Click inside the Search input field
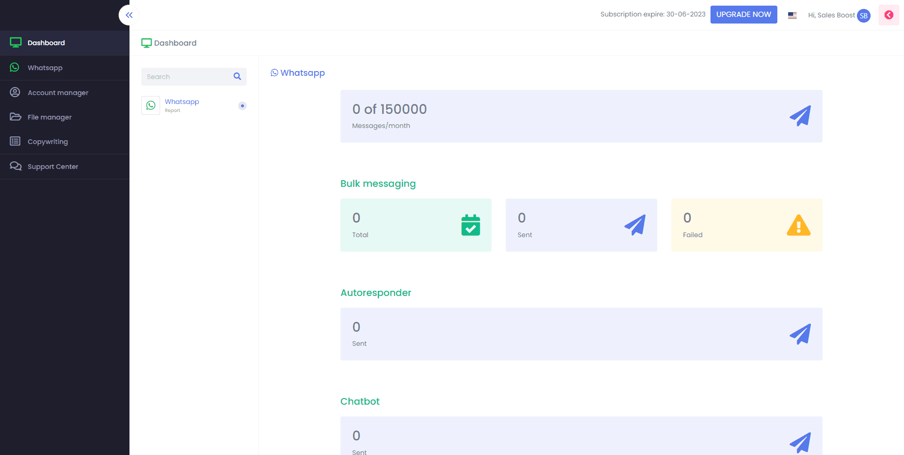The image size is (904, 455). click(184, 76)
